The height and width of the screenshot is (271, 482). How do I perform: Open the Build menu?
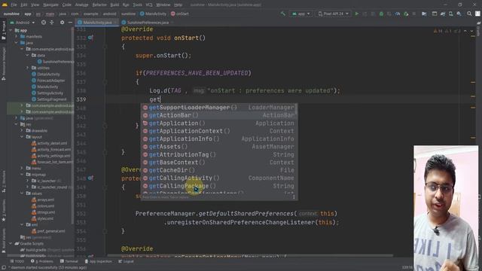114,5
